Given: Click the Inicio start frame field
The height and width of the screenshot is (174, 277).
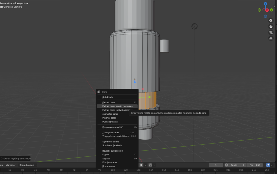Looking at the screenshot, I should 238,165.
